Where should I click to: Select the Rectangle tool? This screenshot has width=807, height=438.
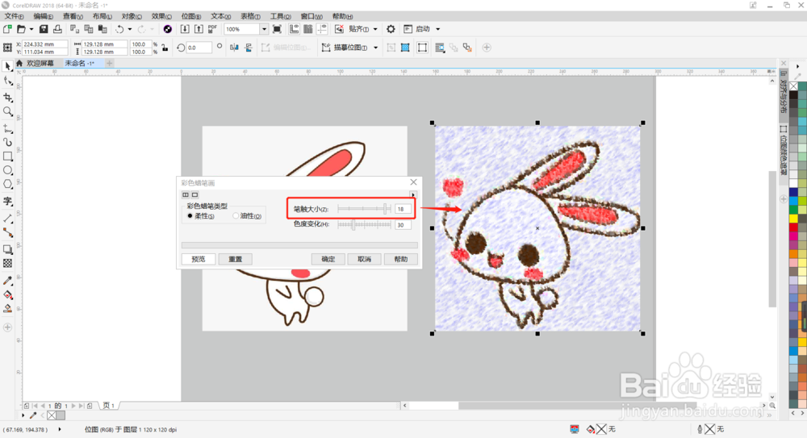point(8,156)
